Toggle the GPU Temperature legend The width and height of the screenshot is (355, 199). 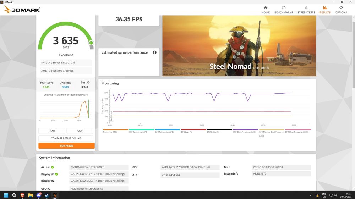point(168,131)
